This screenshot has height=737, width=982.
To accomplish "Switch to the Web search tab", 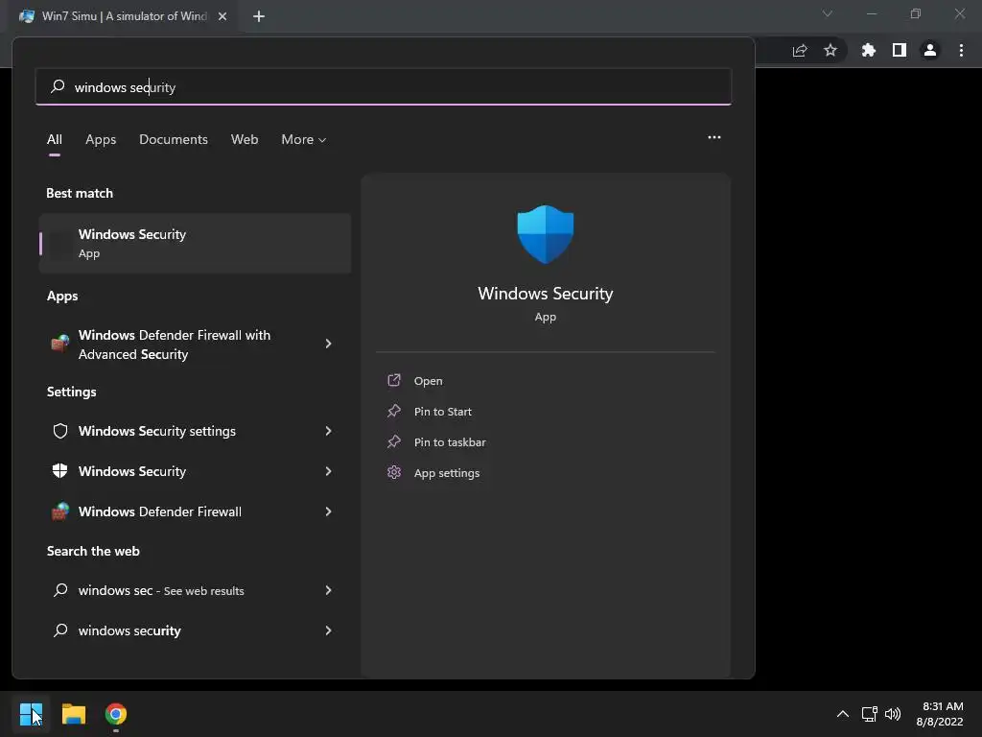I will click(245, 139).
